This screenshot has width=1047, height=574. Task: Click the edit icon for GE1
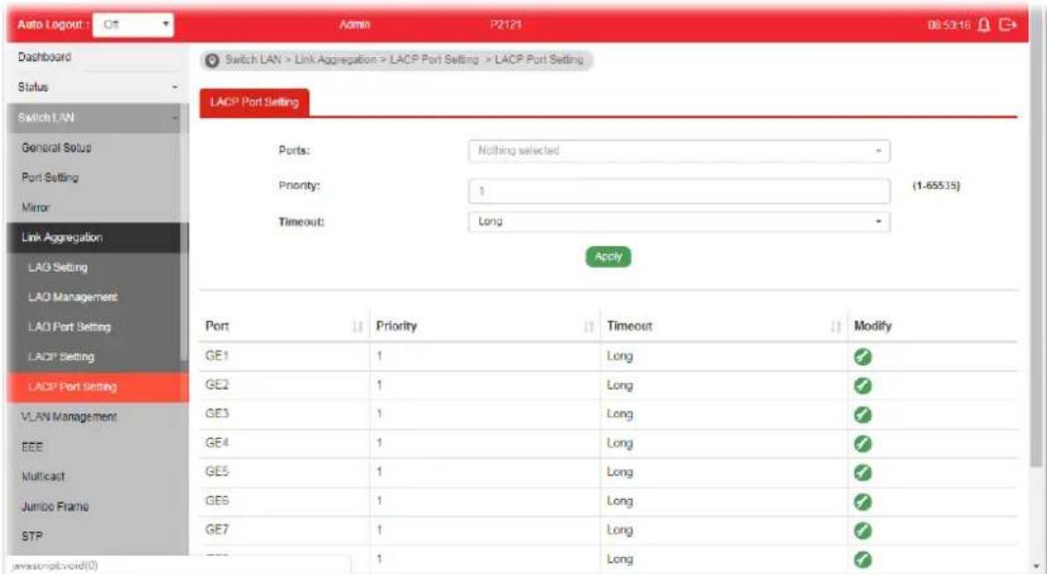click(863, 357)
